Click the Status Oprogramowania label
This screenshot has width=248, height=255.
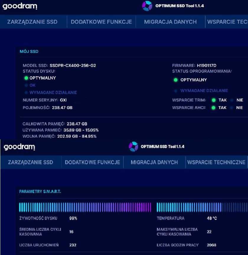point(202,71)
